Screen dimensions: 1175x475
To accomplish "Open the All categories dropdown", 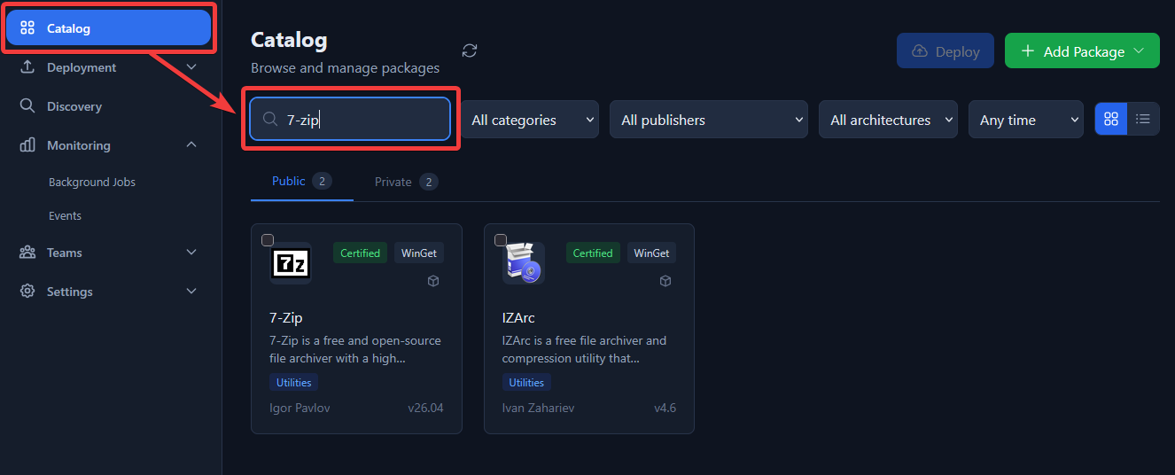I will [x=530, y=120].
